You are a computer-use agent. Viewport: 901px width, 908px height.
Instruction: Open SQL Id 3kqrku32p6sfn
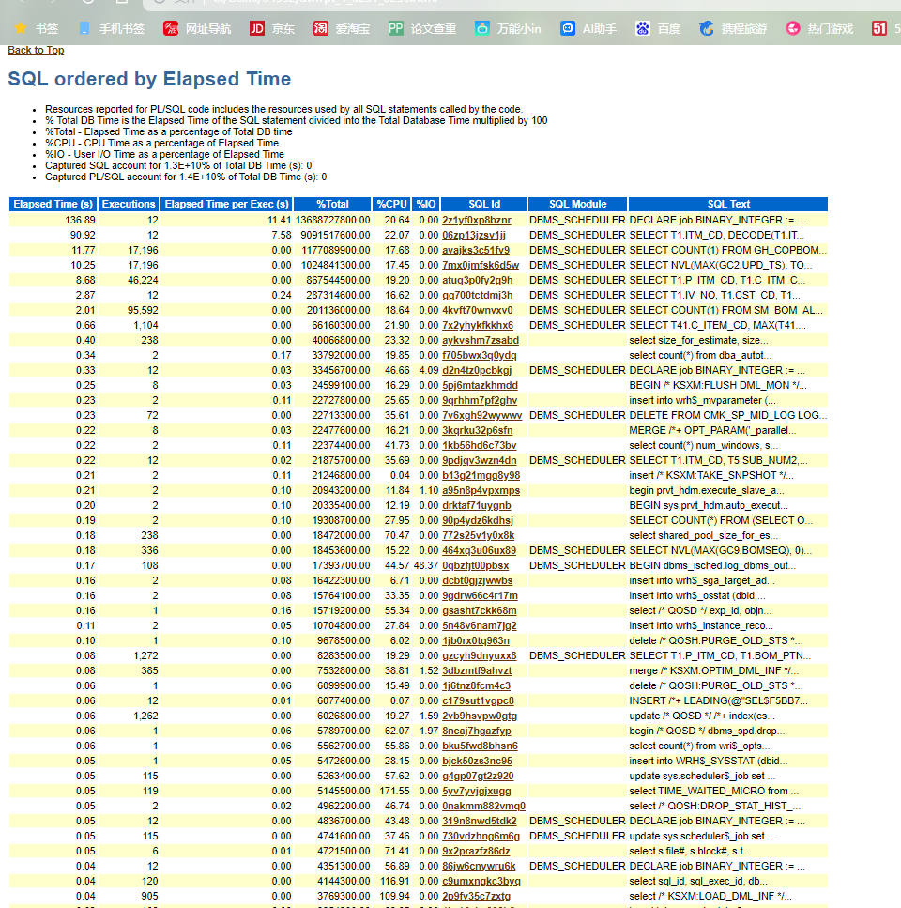click(x=478, y=431)
